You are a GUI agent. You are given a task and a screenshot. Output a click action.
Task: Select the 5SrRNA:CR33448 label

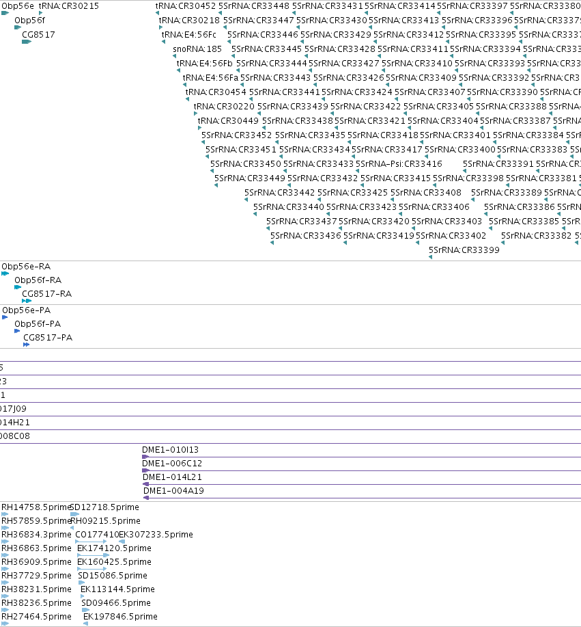[254, 6]
